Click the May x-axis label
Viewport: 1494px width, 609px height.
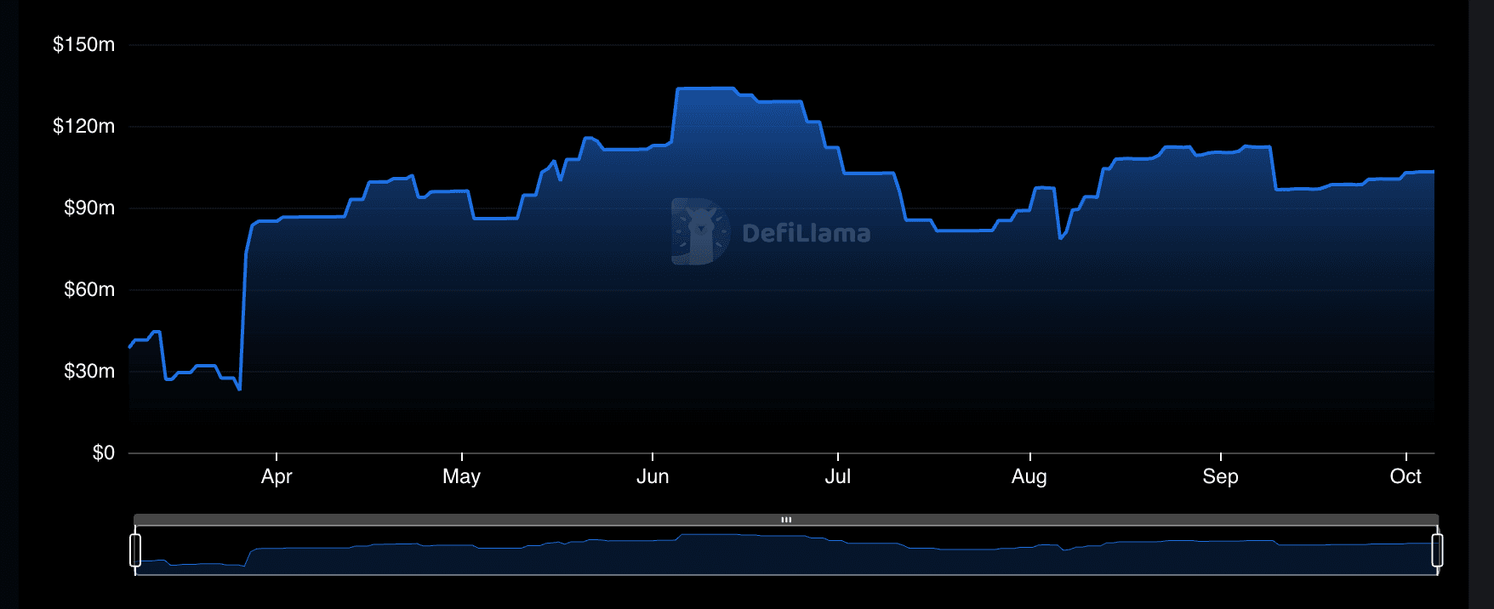point(462,476)
